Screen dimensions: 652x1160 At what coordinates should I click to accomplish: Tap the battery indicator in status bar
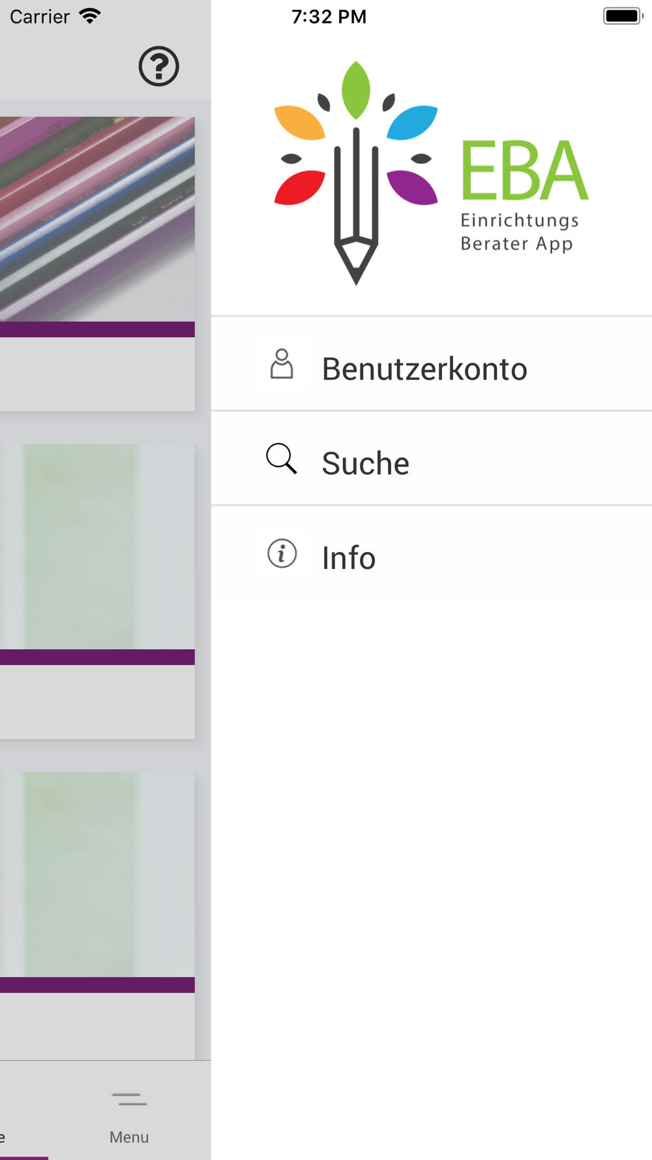point(623,16)
